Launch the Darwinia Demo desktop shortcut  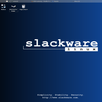tap(14, 6)
